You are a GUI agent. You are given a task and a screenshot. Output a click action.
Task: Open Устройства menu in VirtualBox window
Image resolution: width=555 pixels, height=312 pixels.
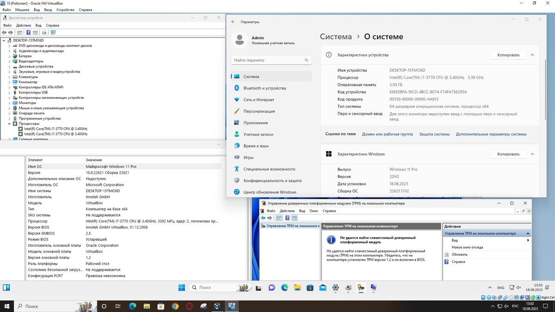coord(65,10)
